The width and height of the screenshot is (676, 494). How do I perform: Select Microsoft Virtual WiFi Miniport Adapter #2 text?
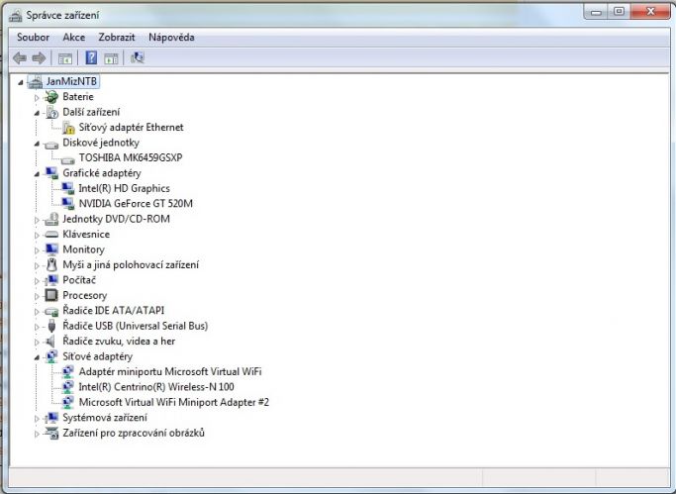[174, 402]
